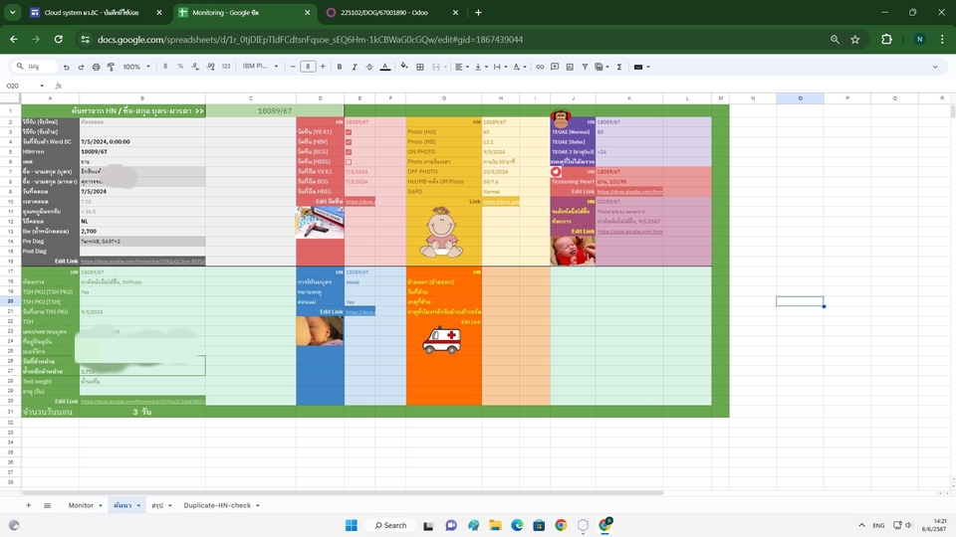Viewport: 956px width, 537px height.
Task: Open the Edit Link on row 16
Action: 142,262
